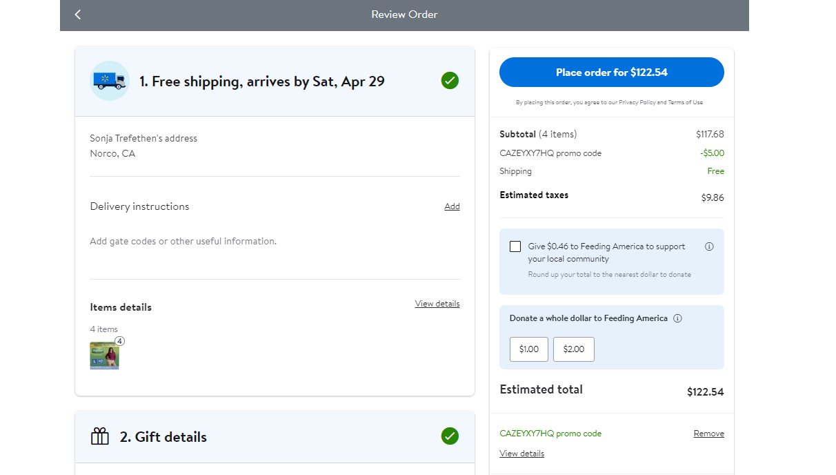Click the 4 items count text
836x475 pixels.
click(x=103, y=329)
